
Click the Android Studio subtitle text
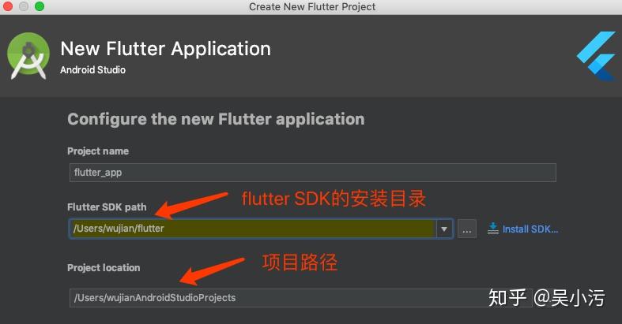[92, 70]
